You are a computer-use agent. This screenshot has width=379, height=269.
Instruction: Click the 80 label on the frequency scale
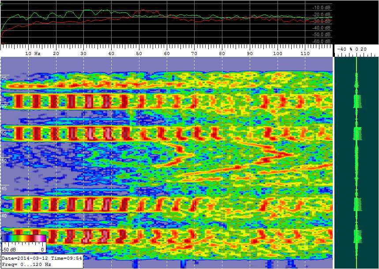pyautogui.click(x=222, y=53)
